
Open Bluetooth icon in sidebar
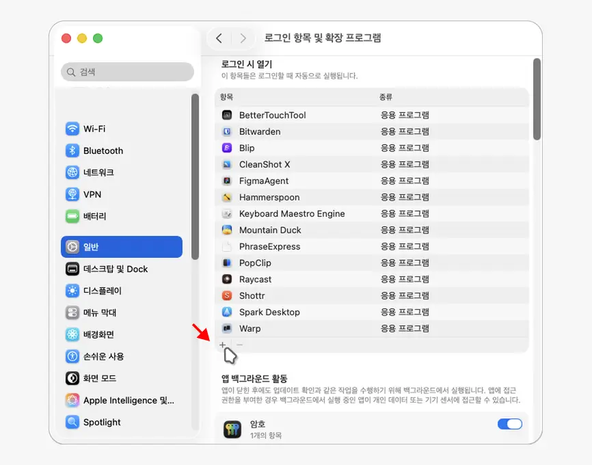72,150
